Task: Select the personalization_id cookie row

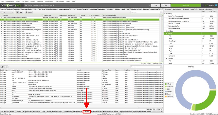Action: pyautogui.click(x=81, y=101)
